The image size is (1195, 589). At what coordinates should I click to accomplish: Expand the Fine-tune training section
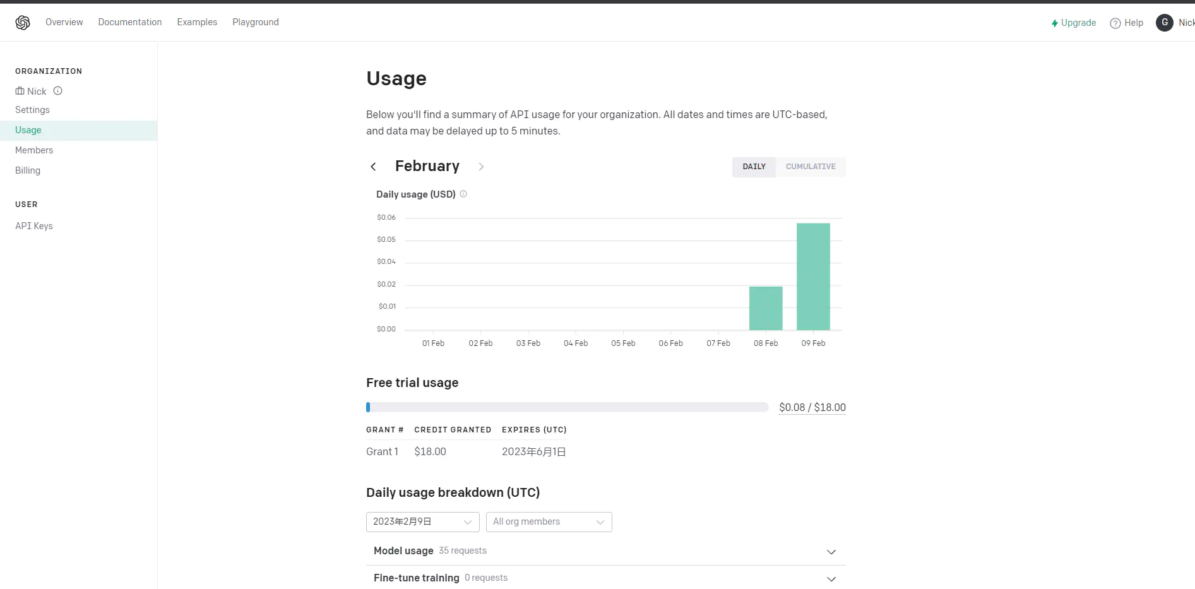pyautogui.click(x=606, y=578)
